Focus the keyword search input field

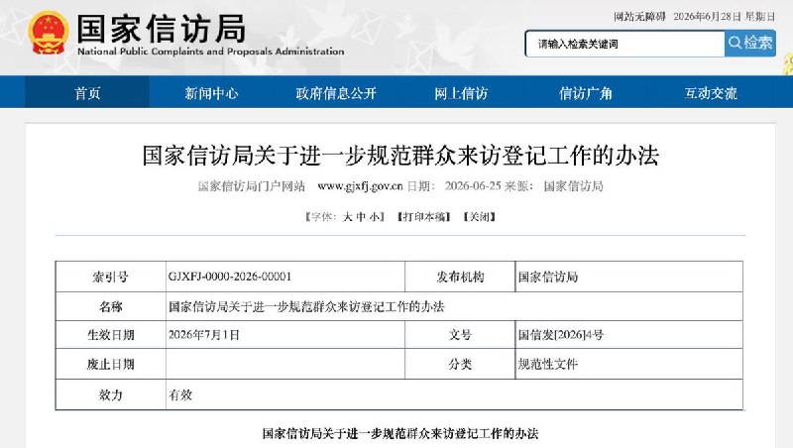625,44
